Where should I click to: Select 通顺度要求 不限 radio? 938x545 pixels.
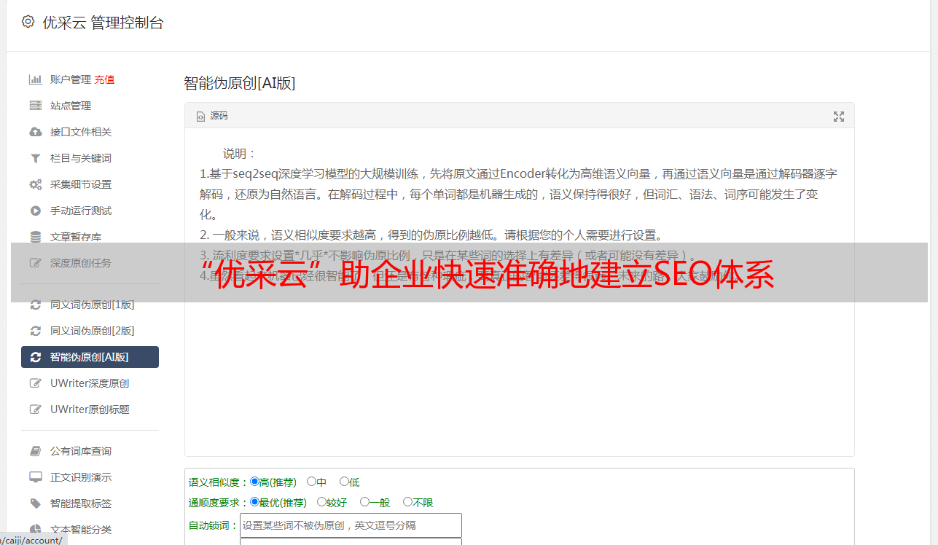tap(407, 502)
